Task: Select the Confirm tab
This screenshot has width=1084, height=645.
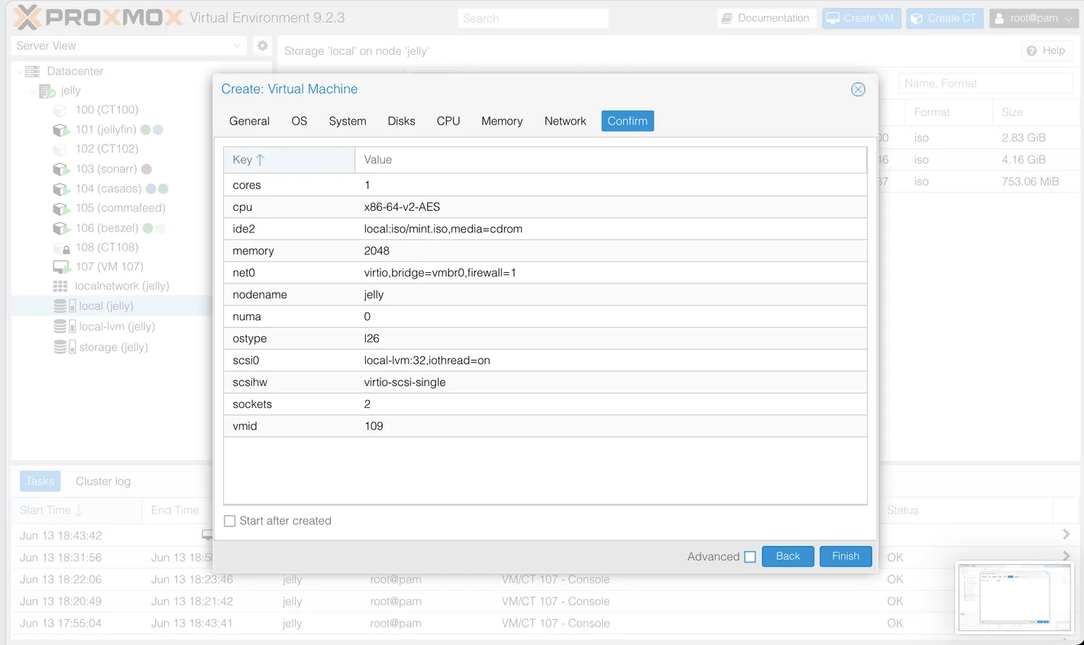Action: (x=627, y=121)
